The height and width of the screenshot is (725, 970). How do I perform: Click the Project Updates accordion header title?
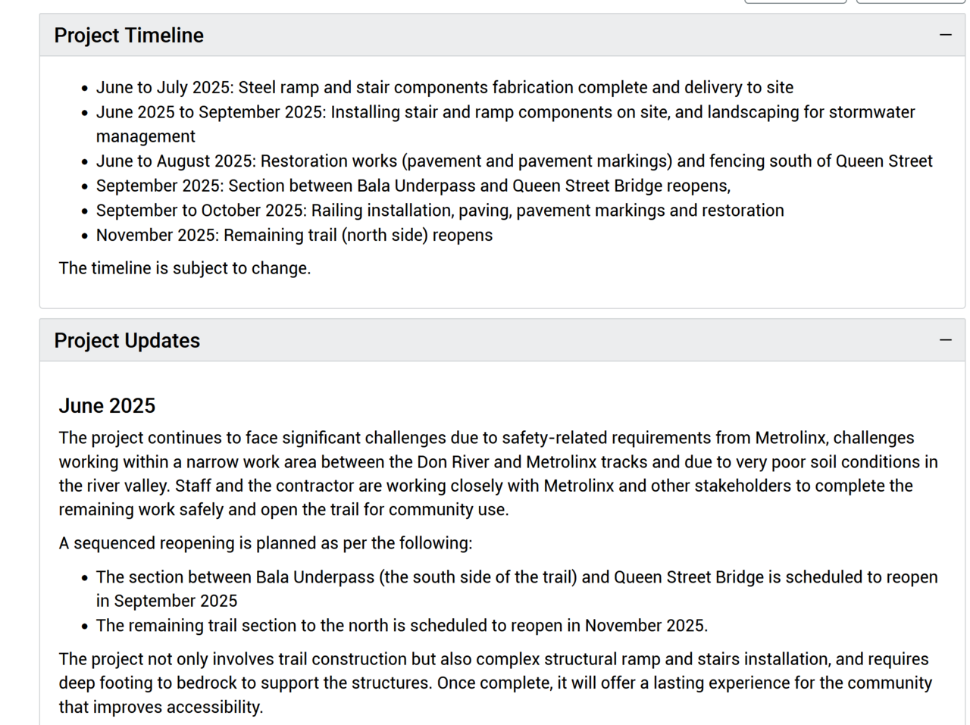click(x=127, y=341)
